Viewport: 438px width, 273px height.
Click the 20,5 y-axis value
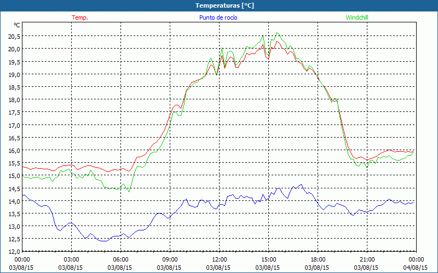coord(15,36)
